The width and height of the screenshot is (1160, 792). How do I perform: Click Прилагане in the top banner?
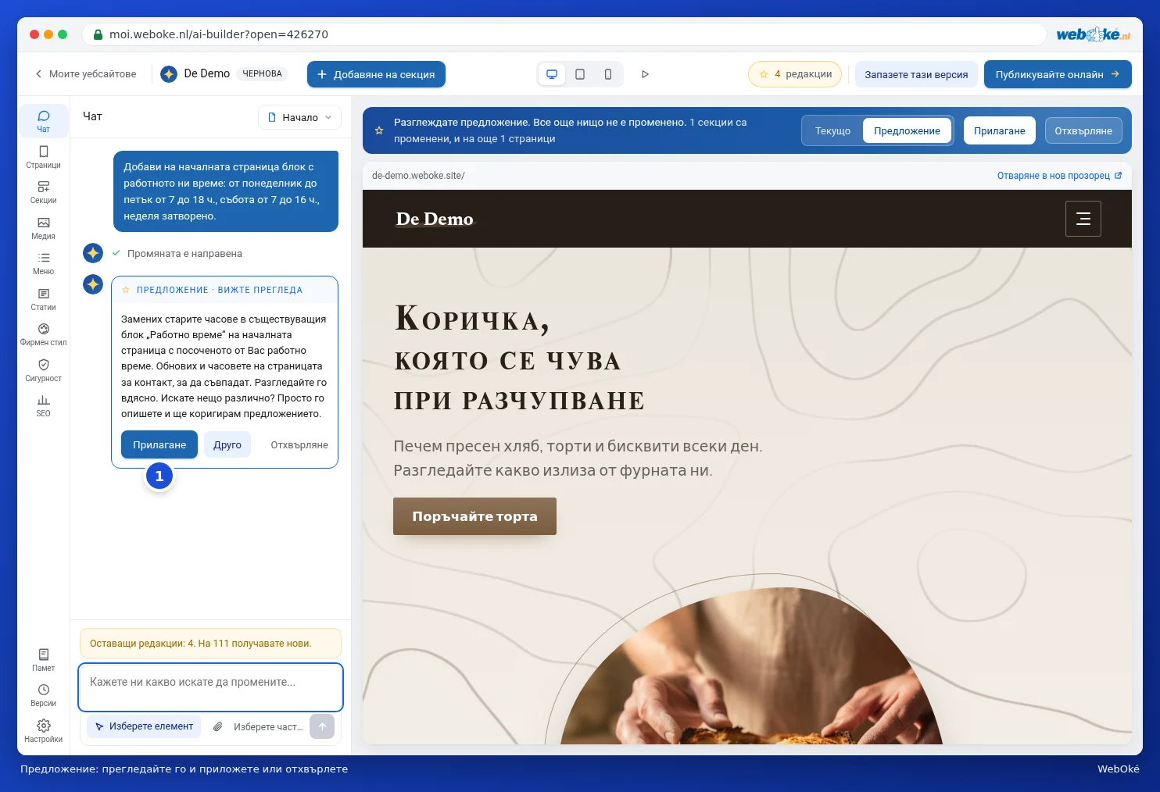999,130
